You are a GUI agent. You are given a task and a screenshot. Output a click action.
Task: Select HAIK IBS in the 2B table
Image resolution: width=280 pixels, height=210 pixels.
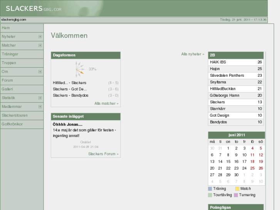pyautogui.click(x=236, y=62)
